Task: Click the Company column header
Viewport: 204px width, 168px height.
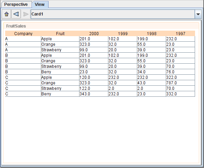Action: [x=23, y=33]
